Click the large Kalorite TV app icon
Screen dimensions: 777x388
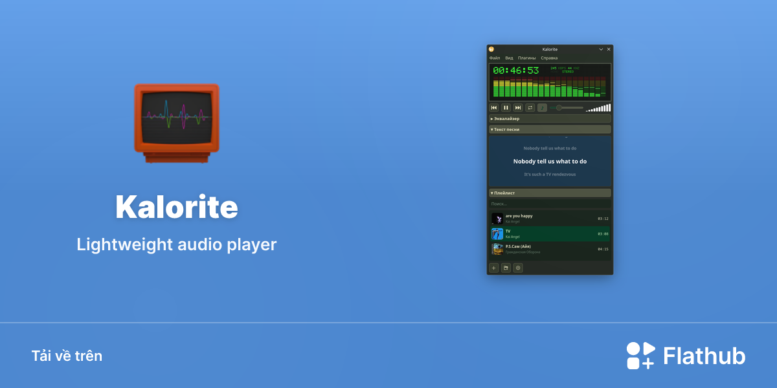176,123
